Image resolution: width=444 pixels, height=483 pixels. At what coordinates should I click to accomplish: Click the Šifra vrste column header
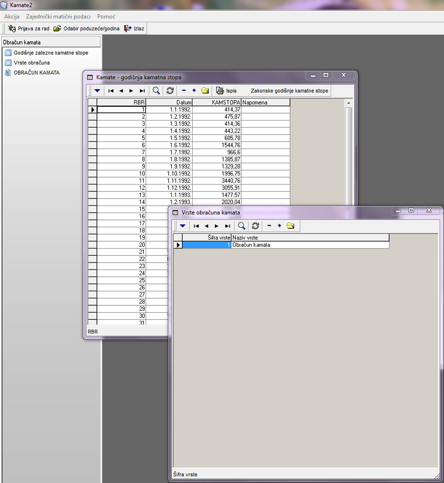[207, 237]
